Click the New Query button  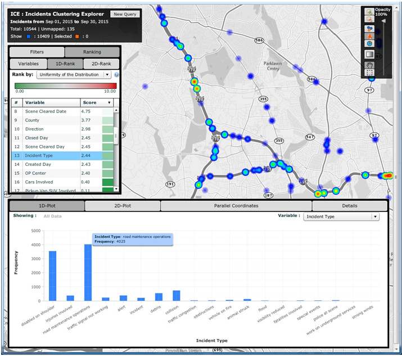point(124,14)
